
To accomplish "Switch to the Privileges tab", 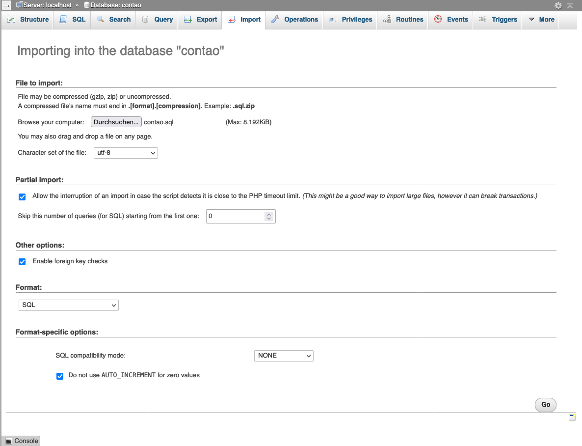I will coord(351,19).
